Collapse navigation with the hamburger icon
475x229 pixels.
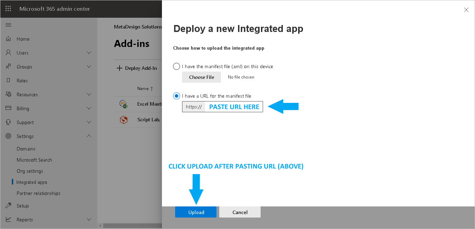coord(8,25)
